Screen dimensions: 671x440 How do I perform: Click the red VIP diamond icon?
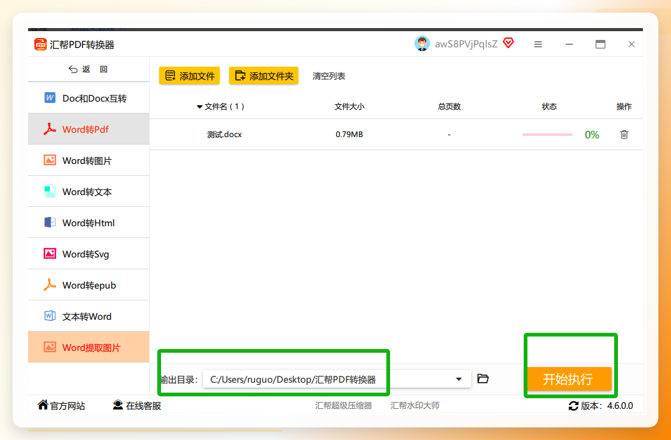point(508,43)
